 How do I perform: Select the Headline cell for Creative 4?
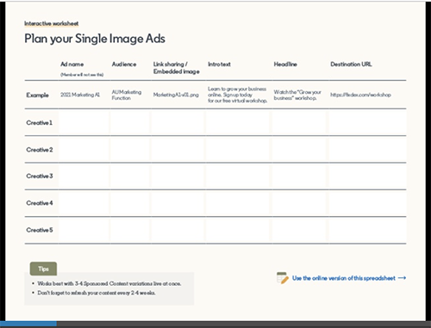300,203
